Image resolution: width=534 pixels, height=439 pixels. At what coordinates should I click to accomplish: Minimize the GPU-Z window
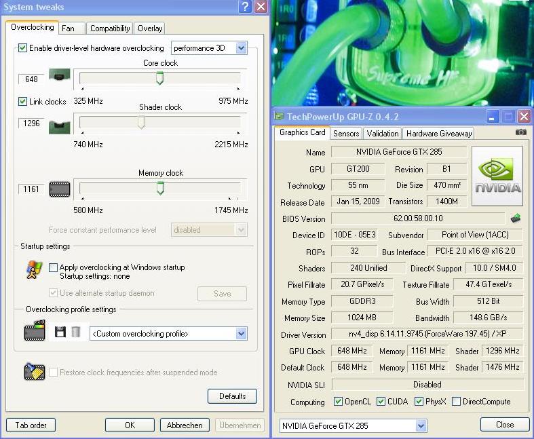tap(491, 117)
